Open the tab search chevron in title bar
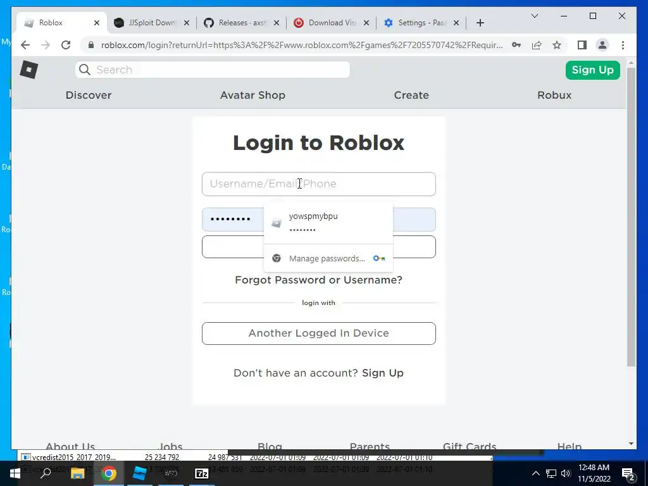Viewport: 648px width, 486px height. pos(534,16)
